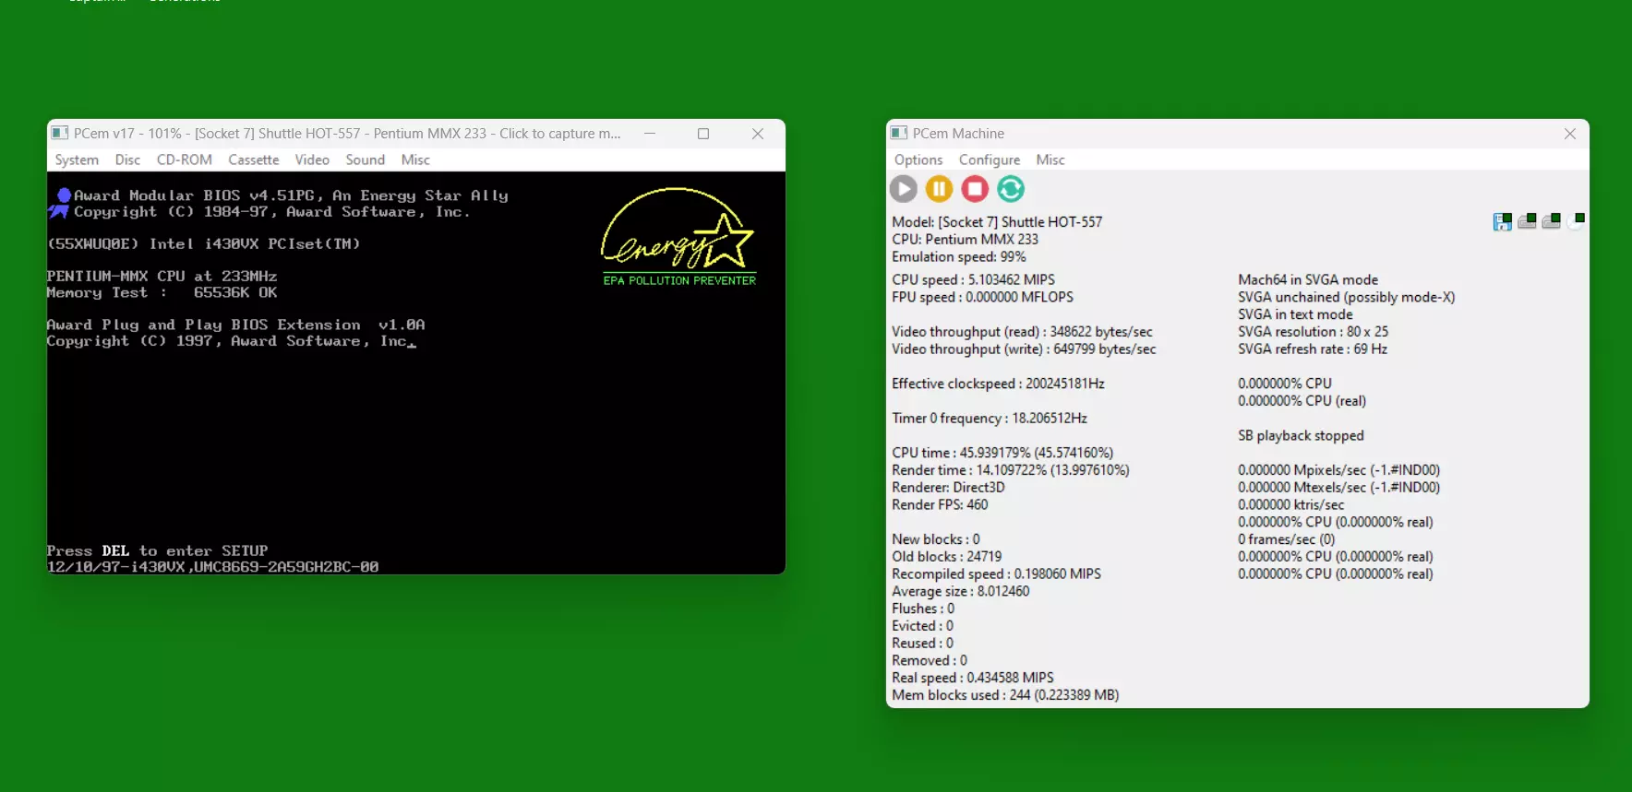Click the 'Render FPS: 460' line
Image resolution: width=1632 pixels, height=792 pixels.
[940, 504]
